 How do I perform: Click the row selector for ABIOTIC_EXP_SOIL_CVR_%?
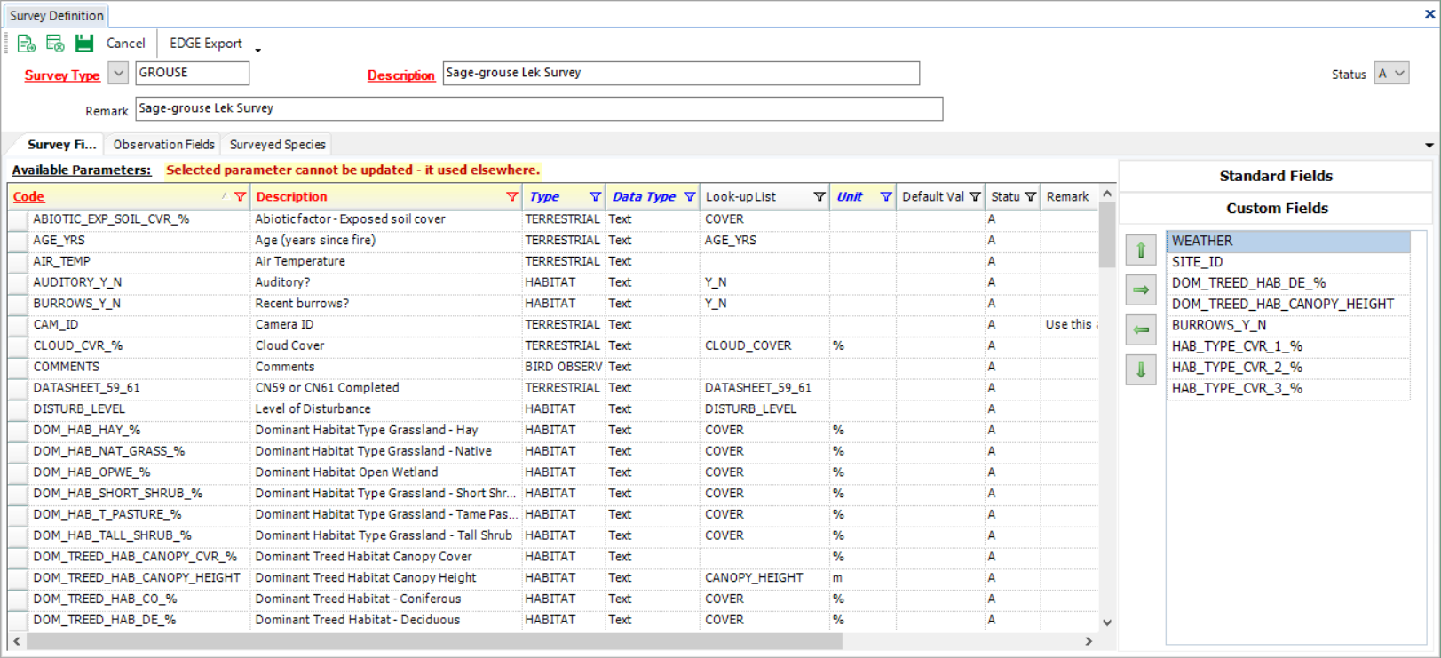pyautogui.click(x=18, y=219)
